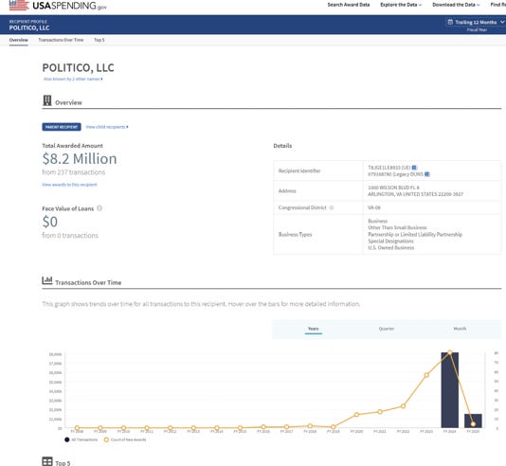
Task: Click the 'from 0 transactions' text
Action: [x=70, y=236]
